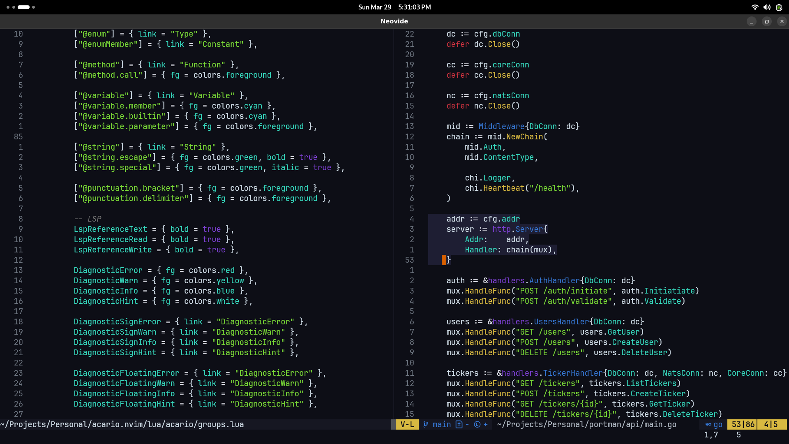Image resolution: width=789 pixels, height=444 pixels.
Task: Click the clock icon in statusline
Action: click(477, 425)
